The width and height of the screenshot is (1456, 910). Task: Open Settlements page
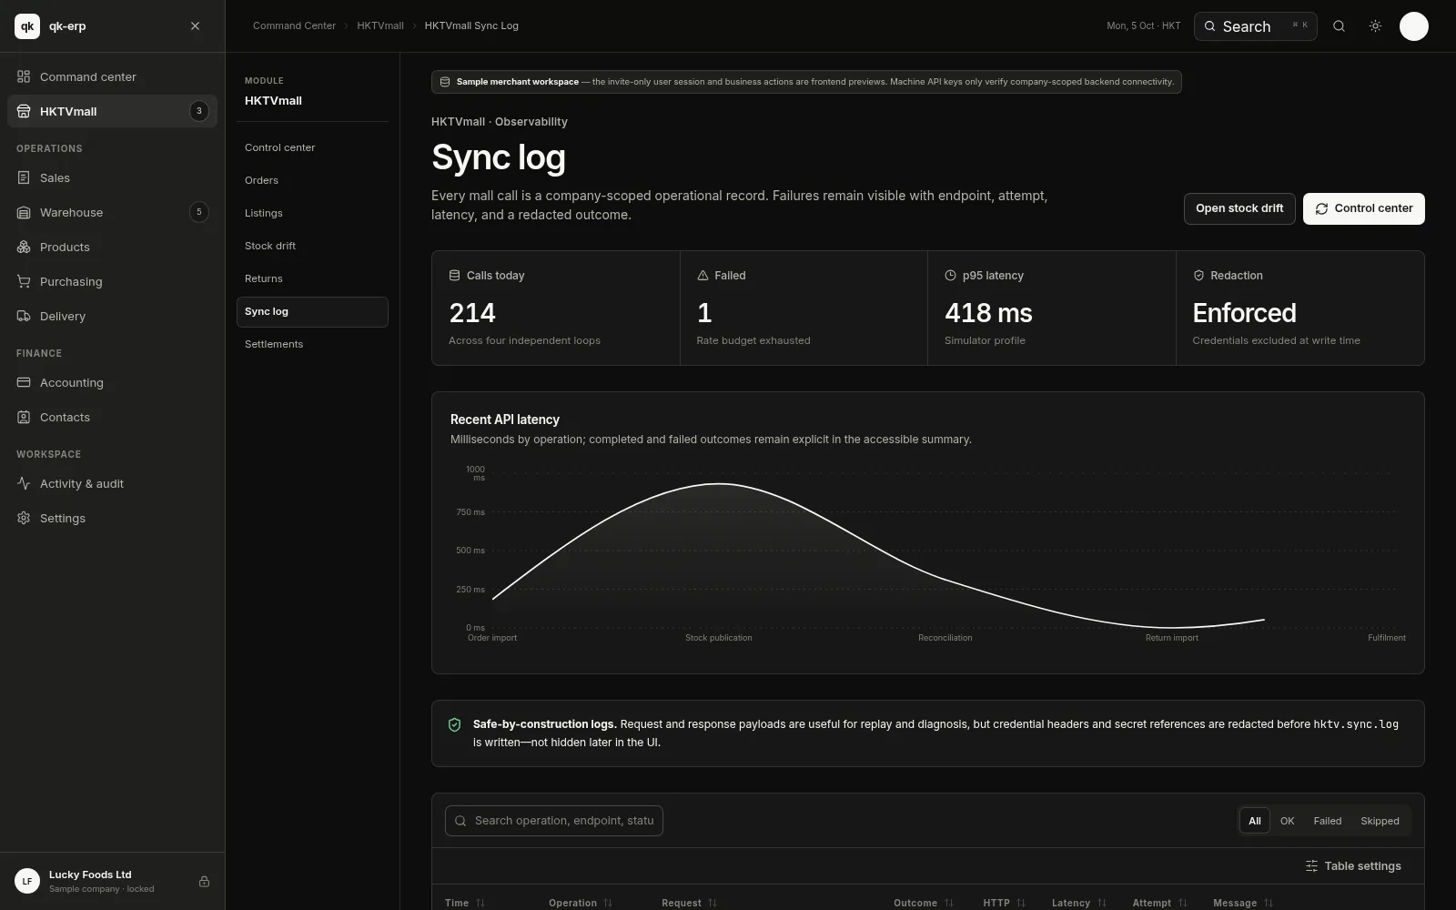(312, 344)
